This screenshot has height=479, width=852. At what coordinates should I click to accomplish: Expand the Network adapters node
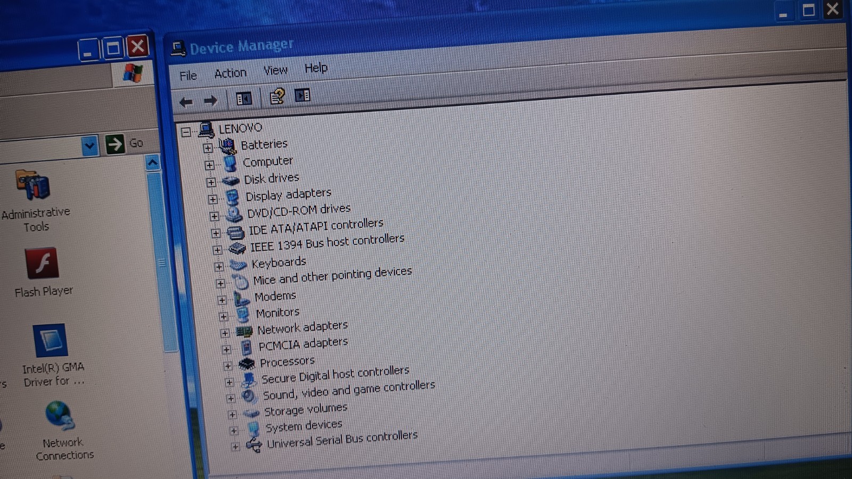pos(225,333)
